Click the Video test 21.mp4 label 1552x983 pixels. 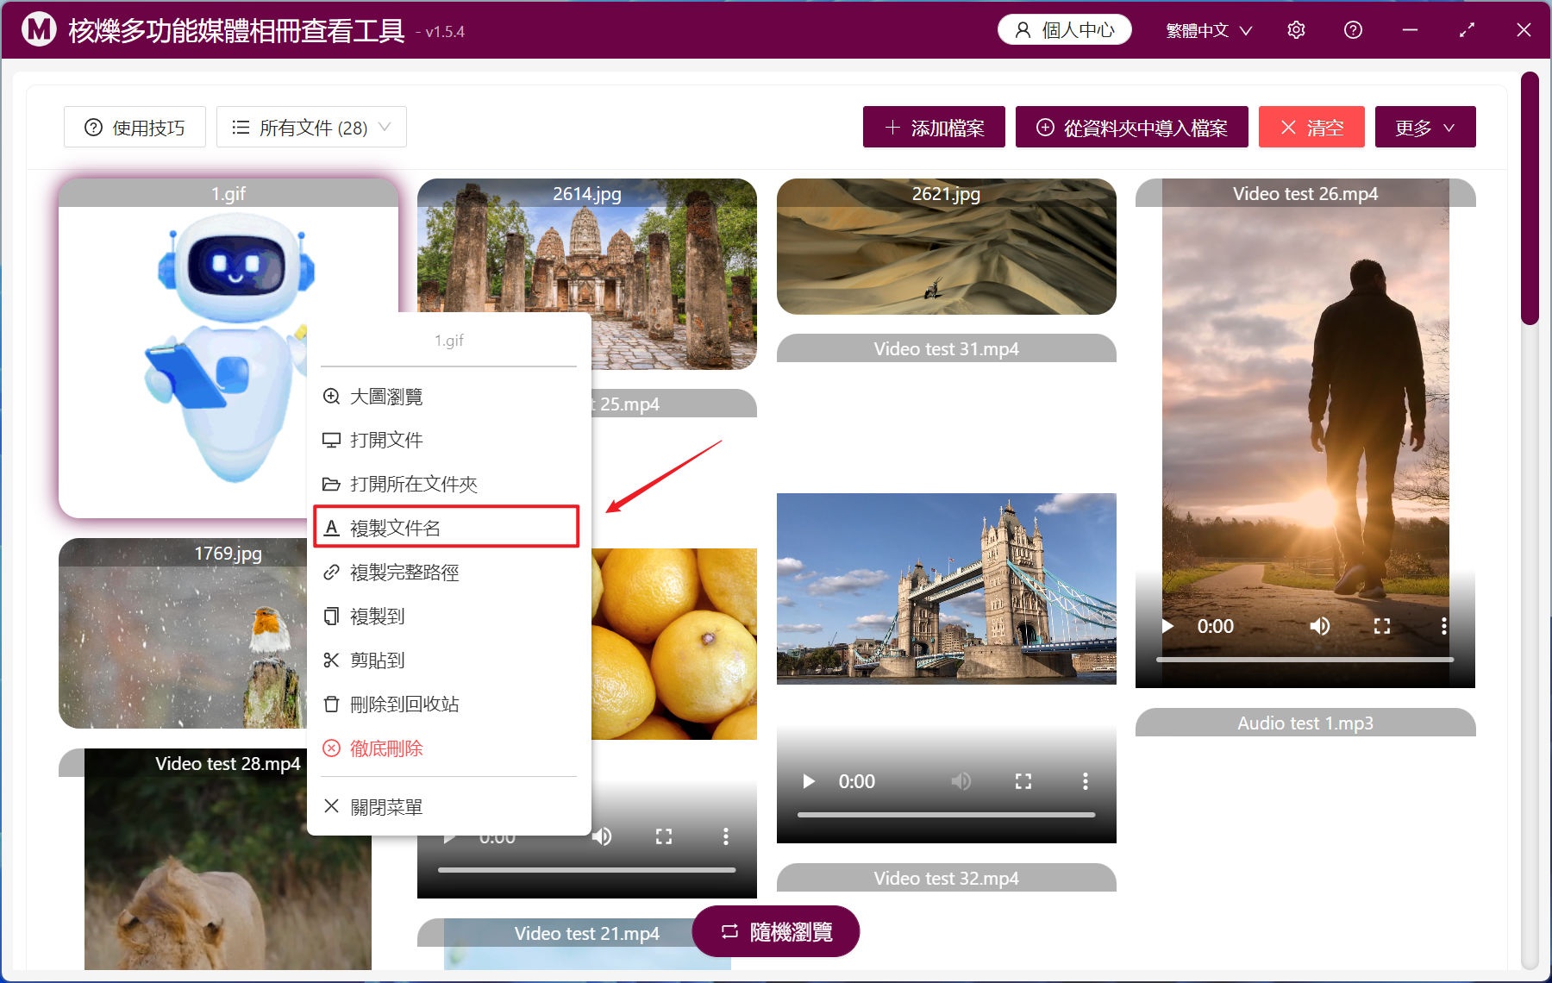[x=586, y=933]
